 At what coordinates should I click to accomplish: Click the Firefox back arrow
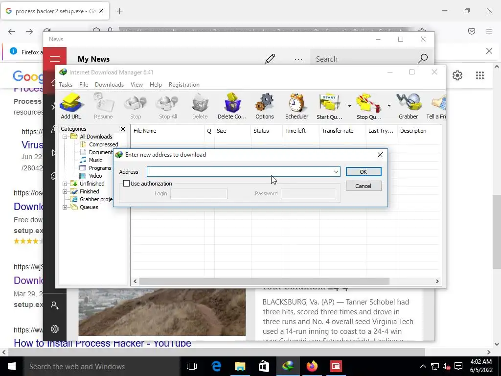(12, 31)
